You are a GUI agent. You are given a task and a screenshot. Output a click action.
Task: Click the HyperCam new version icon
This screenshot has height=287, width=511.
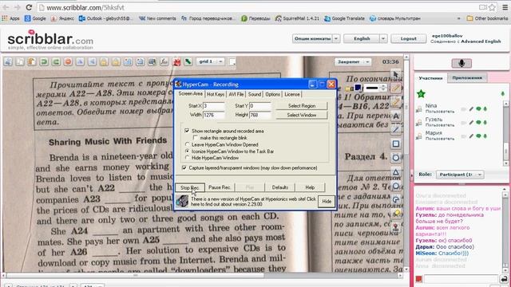click(182, 201)
